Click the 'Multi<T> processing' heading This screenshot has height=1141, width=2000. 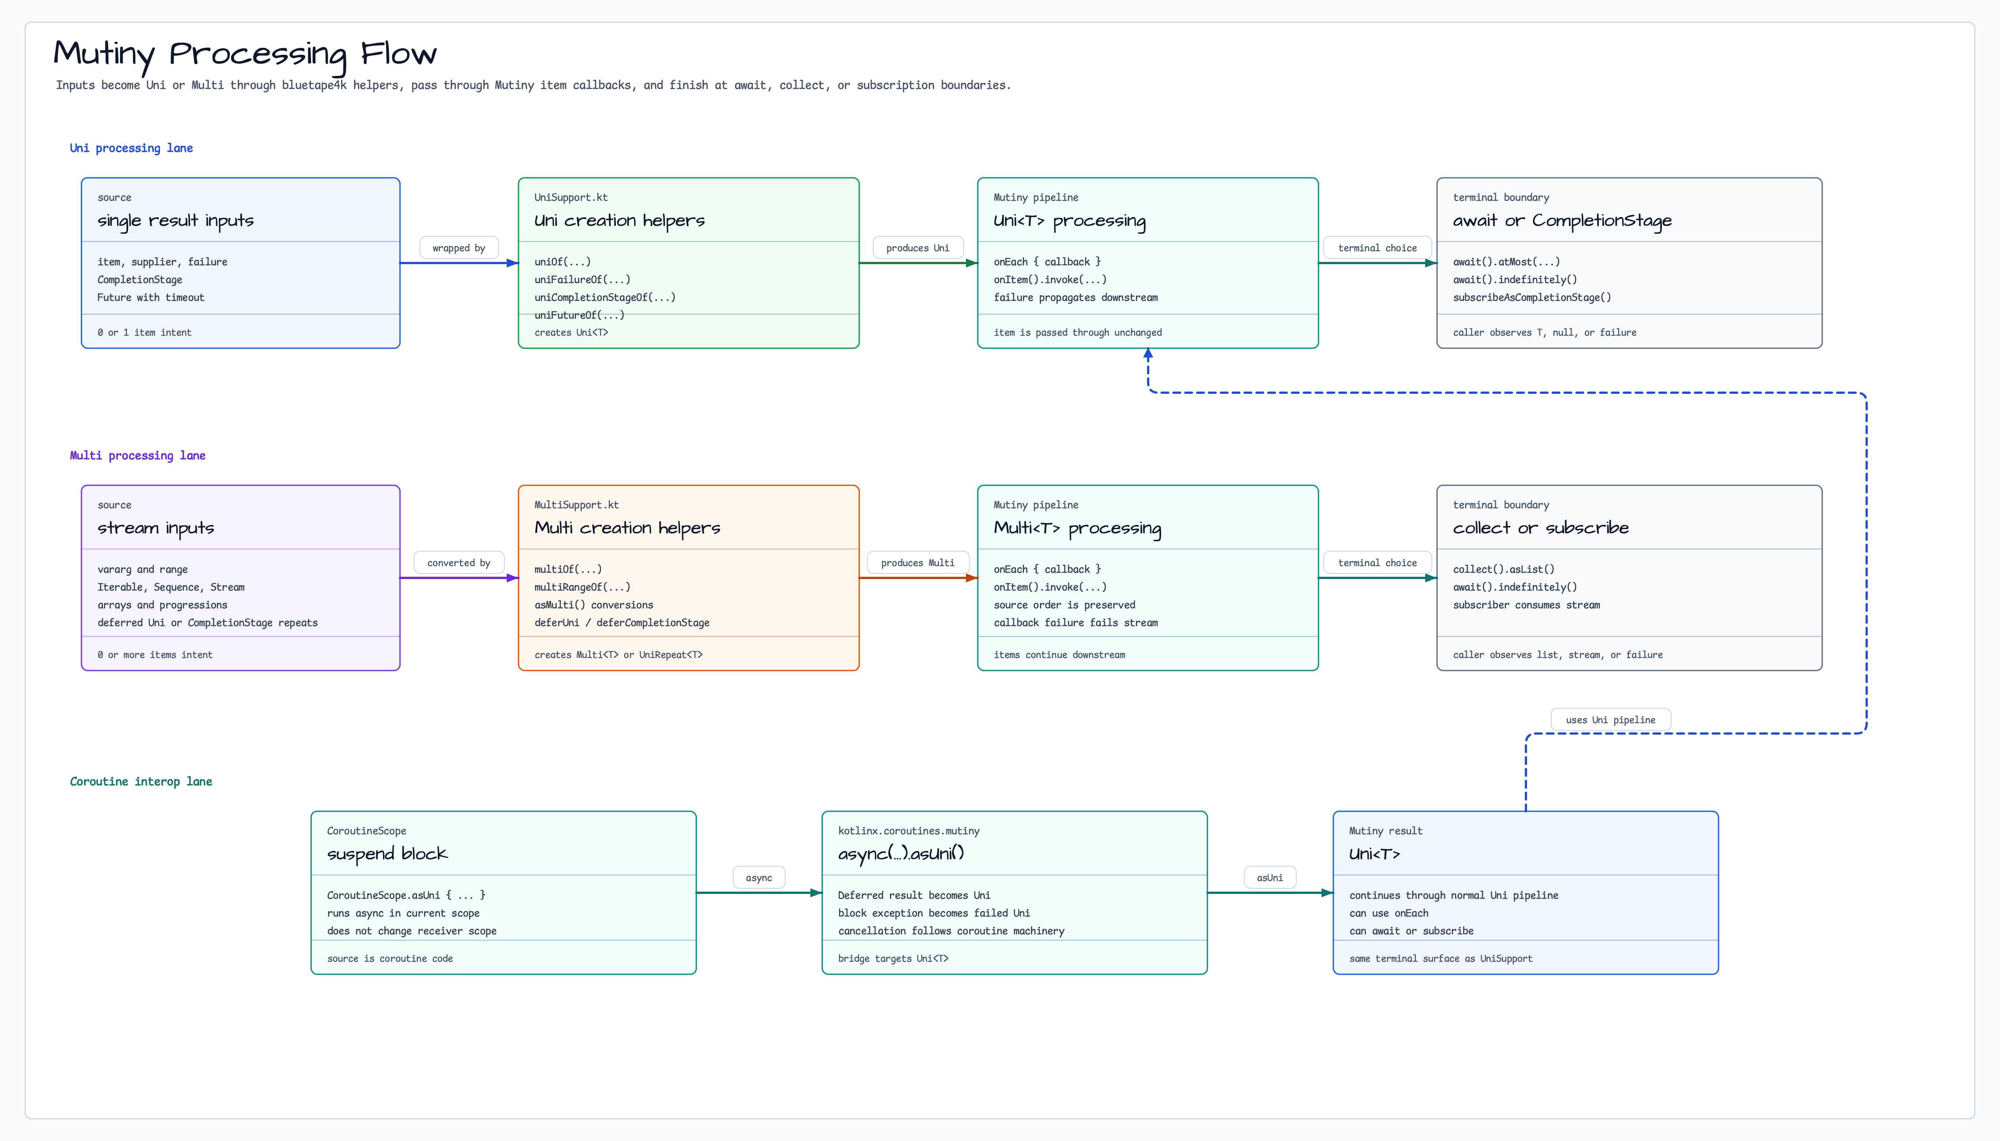[1077, 528]
